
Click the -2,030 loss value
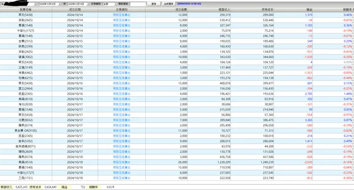point(308,162)
